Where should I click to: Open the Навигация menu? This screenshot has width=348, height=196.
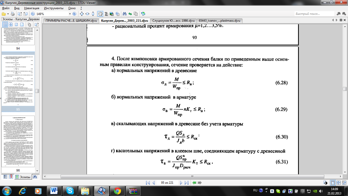click(x=32, y=8)
